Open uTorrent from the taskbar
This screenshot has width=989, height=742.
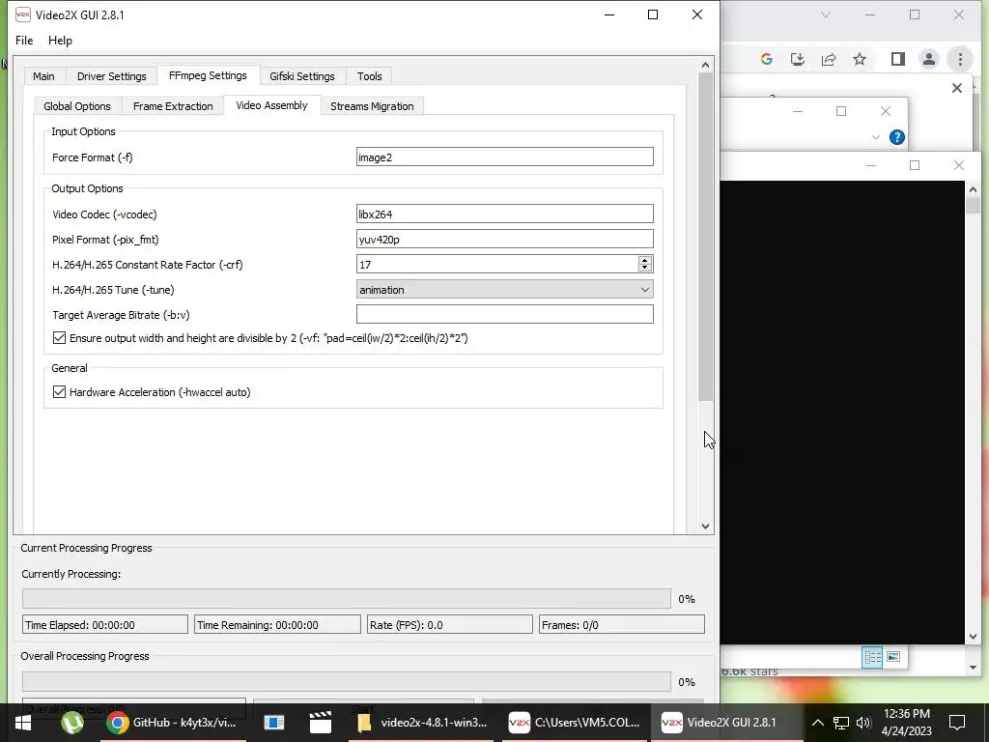pos(72,723)
